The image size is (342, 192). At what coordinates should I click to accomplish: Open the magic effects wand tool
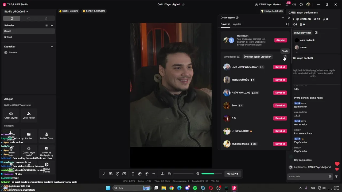[104, 174]
